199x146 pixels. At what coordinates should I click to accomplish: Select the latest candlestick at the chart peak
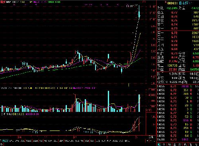(139, 13)
